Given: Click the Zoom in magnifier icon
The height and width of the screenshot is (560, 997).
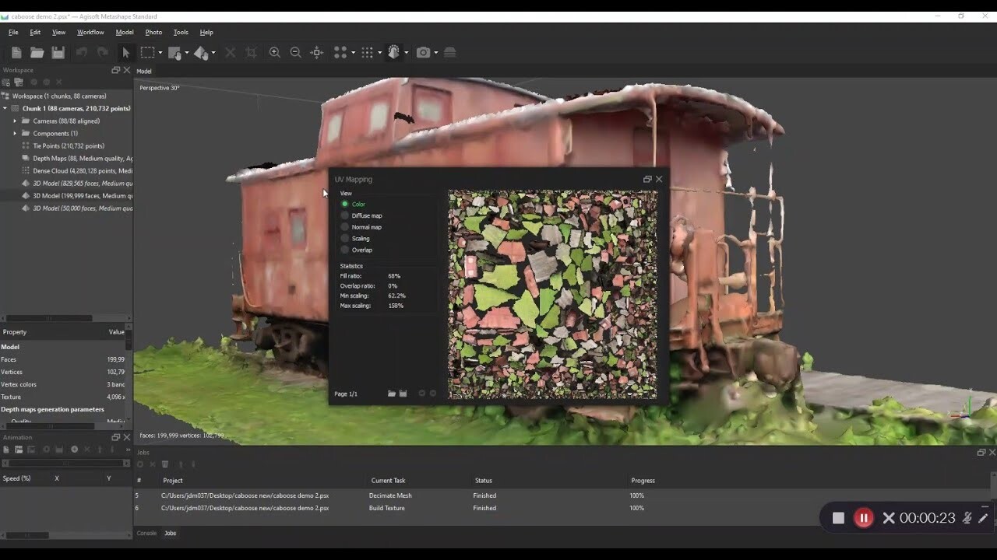Looking at the screenshot, I should [274, 53].
